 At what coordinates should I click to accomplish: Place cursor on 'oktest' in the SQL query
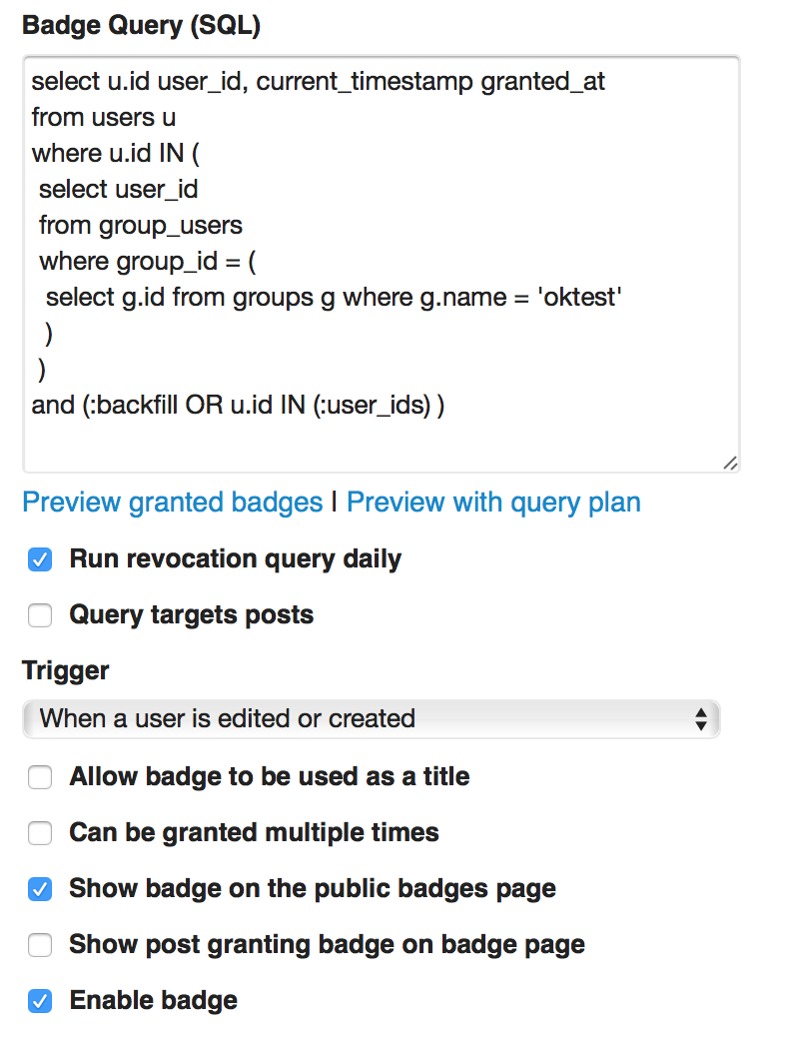click(x=580, y=297)
